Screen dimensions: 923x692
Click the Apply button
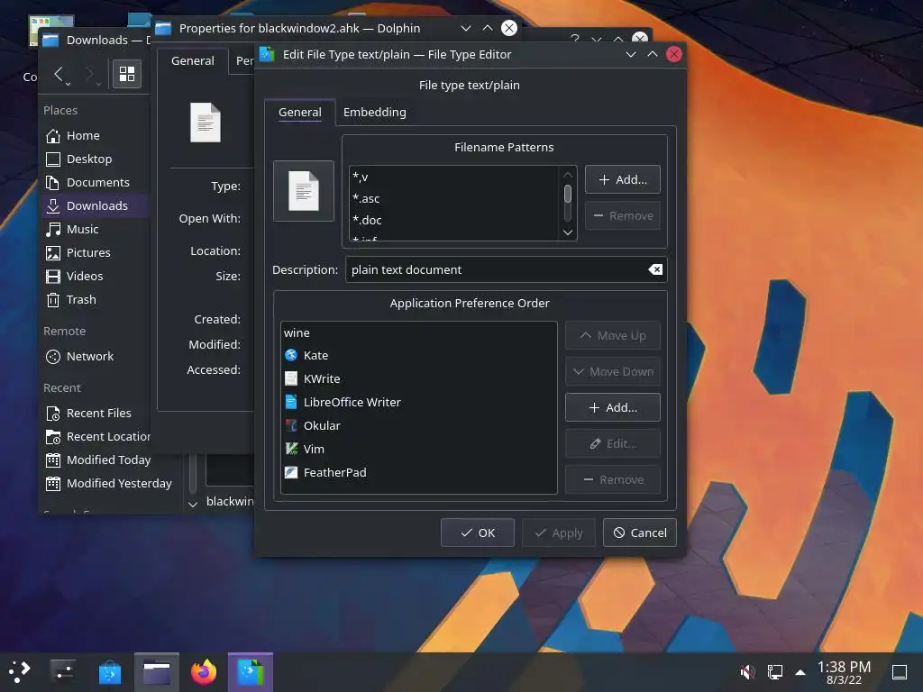559,533
